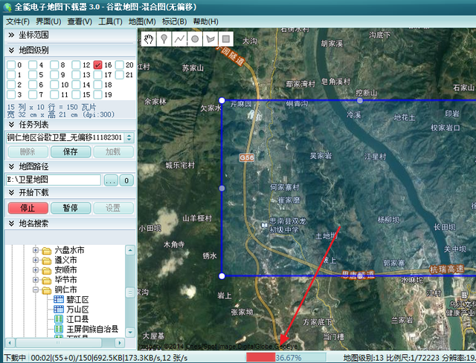Open the 地图(M) menu

click(142, 22)
